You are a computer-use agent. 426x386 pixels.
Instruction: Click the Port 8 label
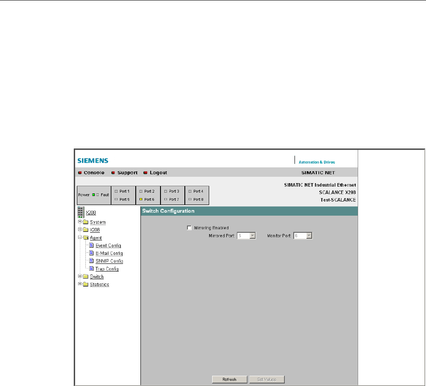(198, 199)
